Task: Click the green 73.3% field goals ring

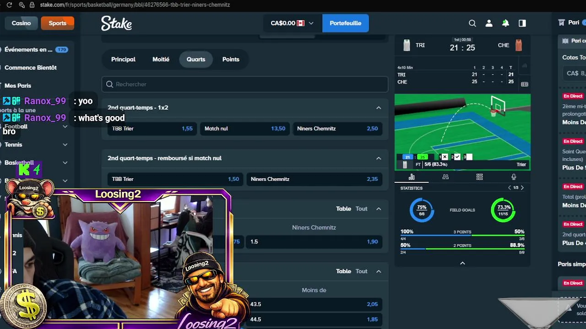Action: pos(503,210)
